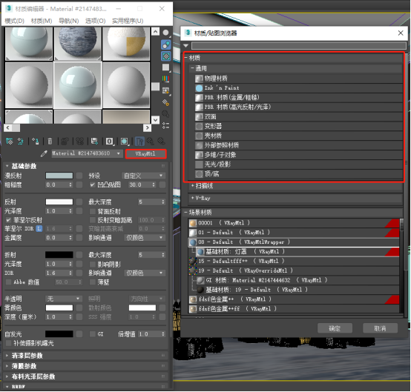Enable the Abbe 数值 checkbox
Image resolution: width=411 pixels, height=392 pixels.
point(8,282)
